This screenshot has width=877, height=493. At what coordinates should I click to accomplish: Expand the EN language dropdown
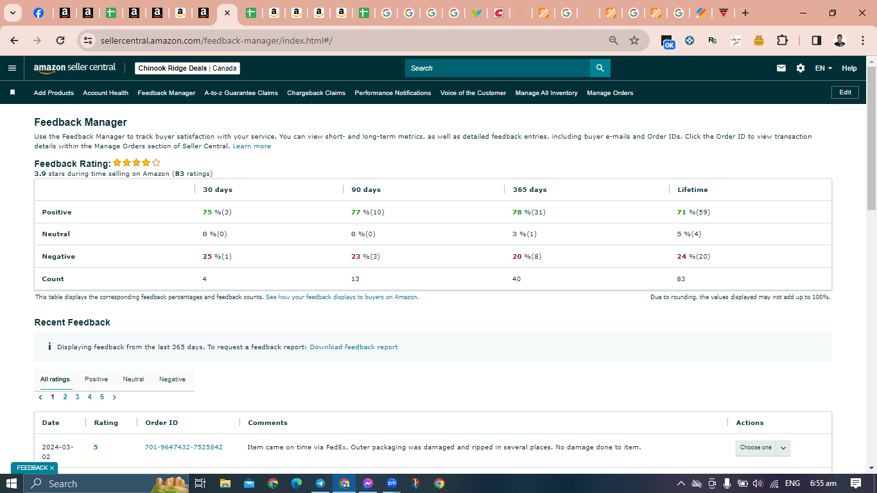(824, 68)
